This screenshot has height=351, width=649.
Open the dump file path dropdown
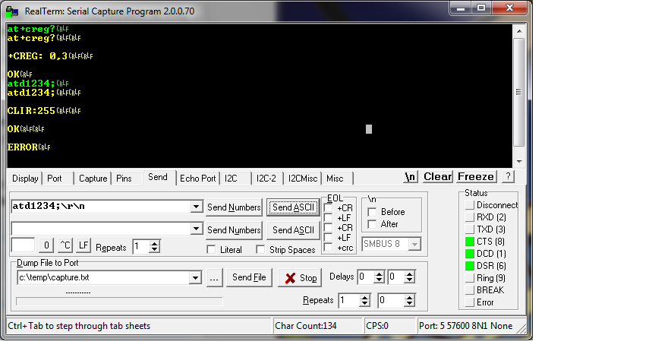click(x=197, y=278)
